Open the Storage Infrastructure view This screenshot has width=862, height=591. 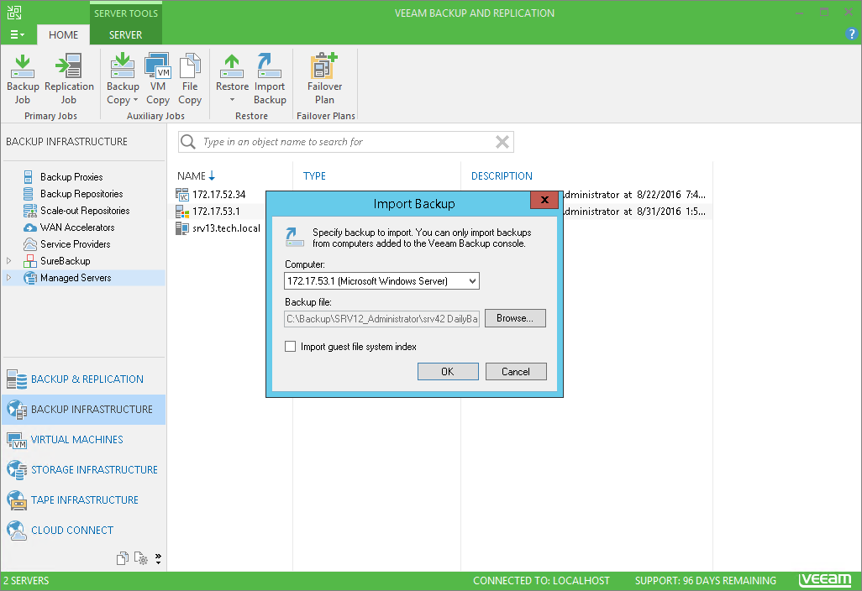tap(83, 469)
